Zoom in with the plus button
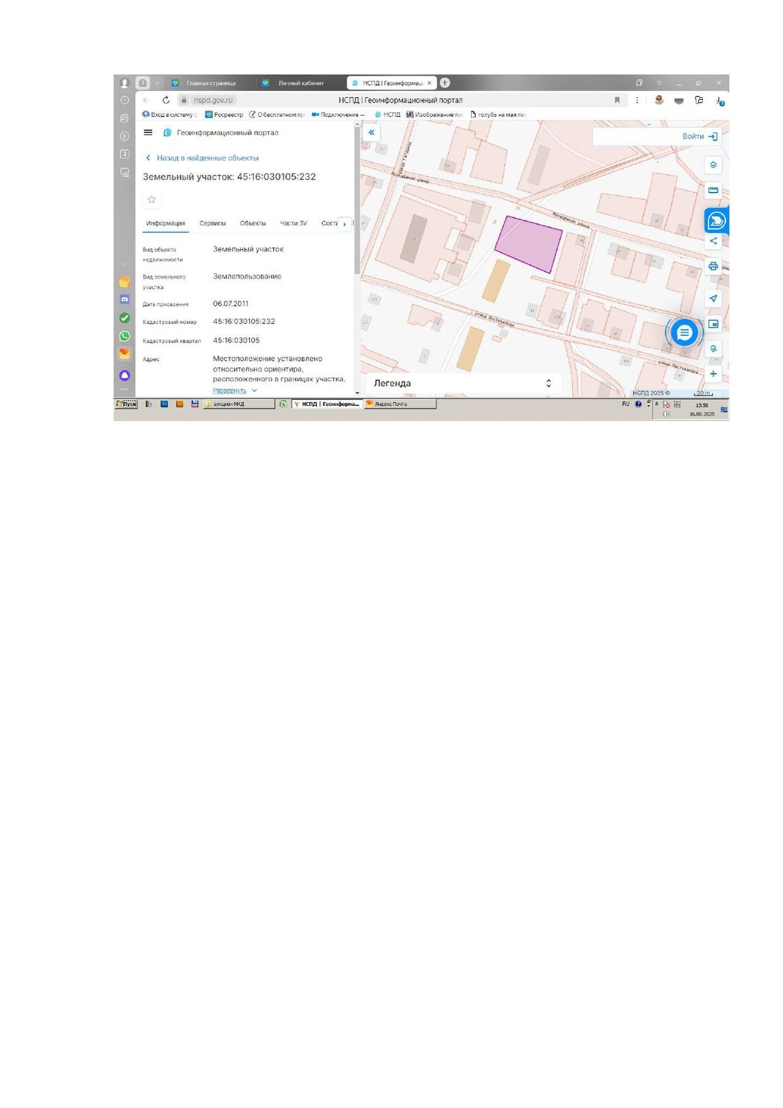Image resolution: width=783 pixels, height=1108 pixels. [x=713, y=374]
